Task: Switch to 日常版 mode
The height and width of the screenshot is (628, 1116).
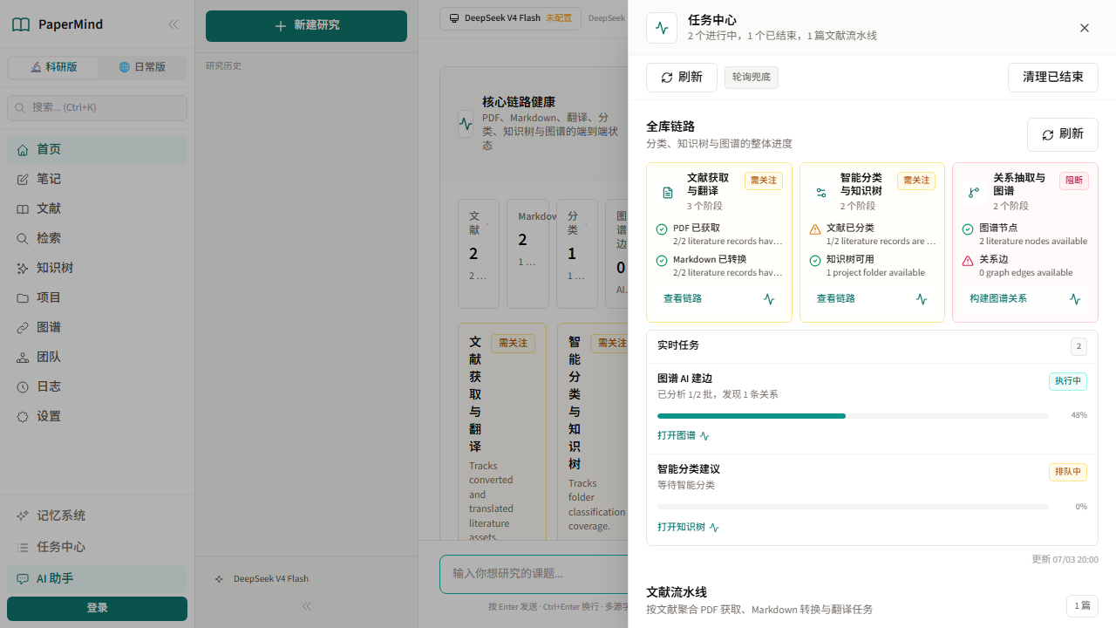Action: coord(142,67)
